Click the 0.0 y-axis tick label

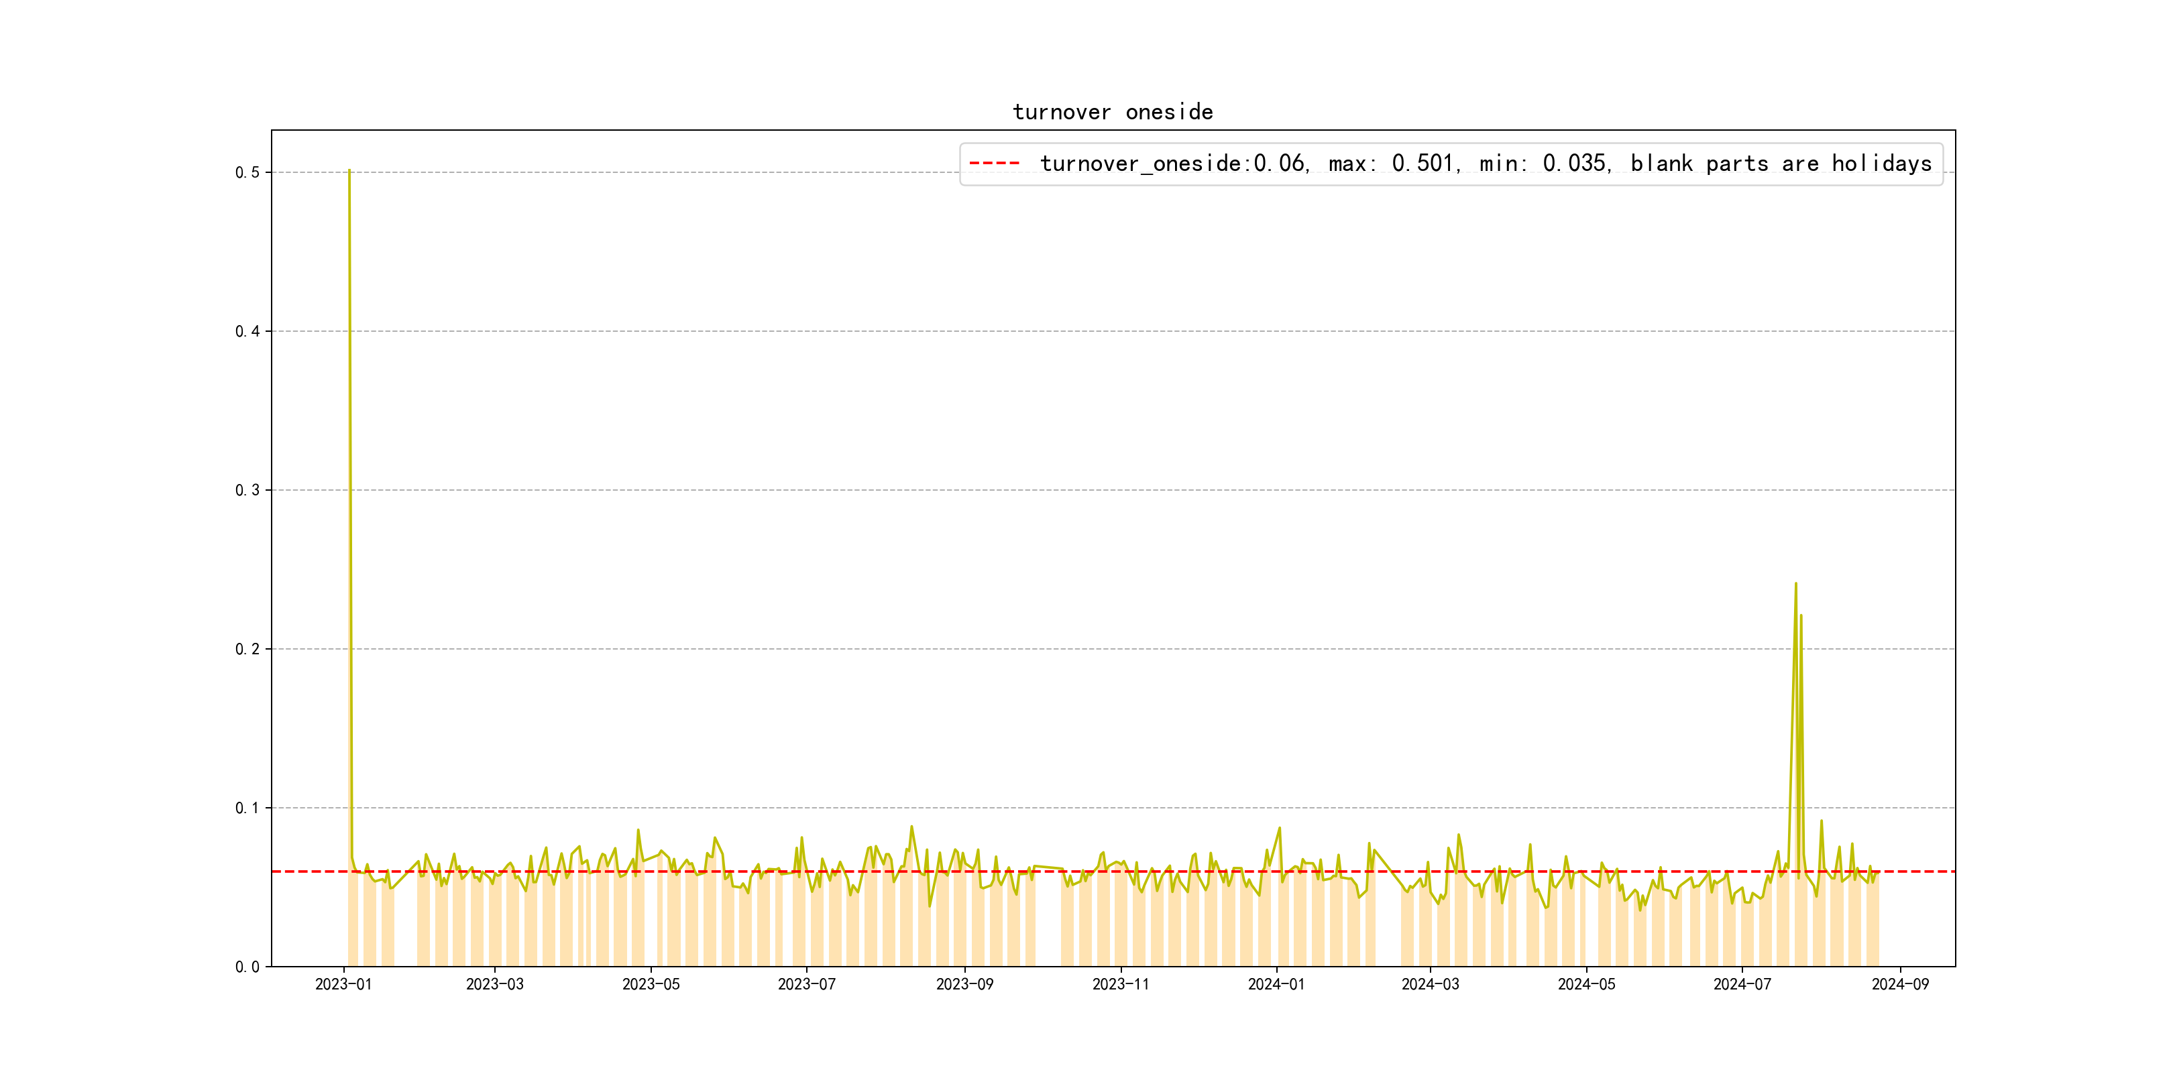pyautogui.click(x=247, y=967)
